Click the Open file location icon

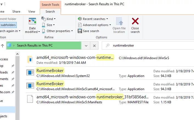tap(119, 21)
